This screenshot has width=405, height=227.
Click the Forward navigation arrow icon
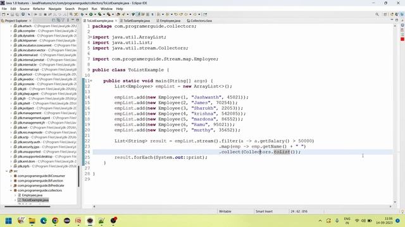[195, 15]
